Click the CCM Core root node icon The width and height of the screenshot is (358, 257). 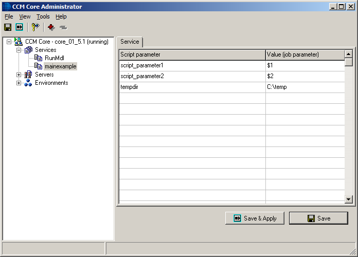[x=19, y=42]
